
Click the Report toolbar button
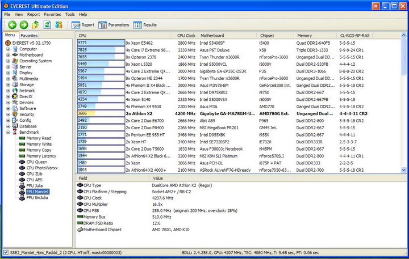tap(83, 25)
